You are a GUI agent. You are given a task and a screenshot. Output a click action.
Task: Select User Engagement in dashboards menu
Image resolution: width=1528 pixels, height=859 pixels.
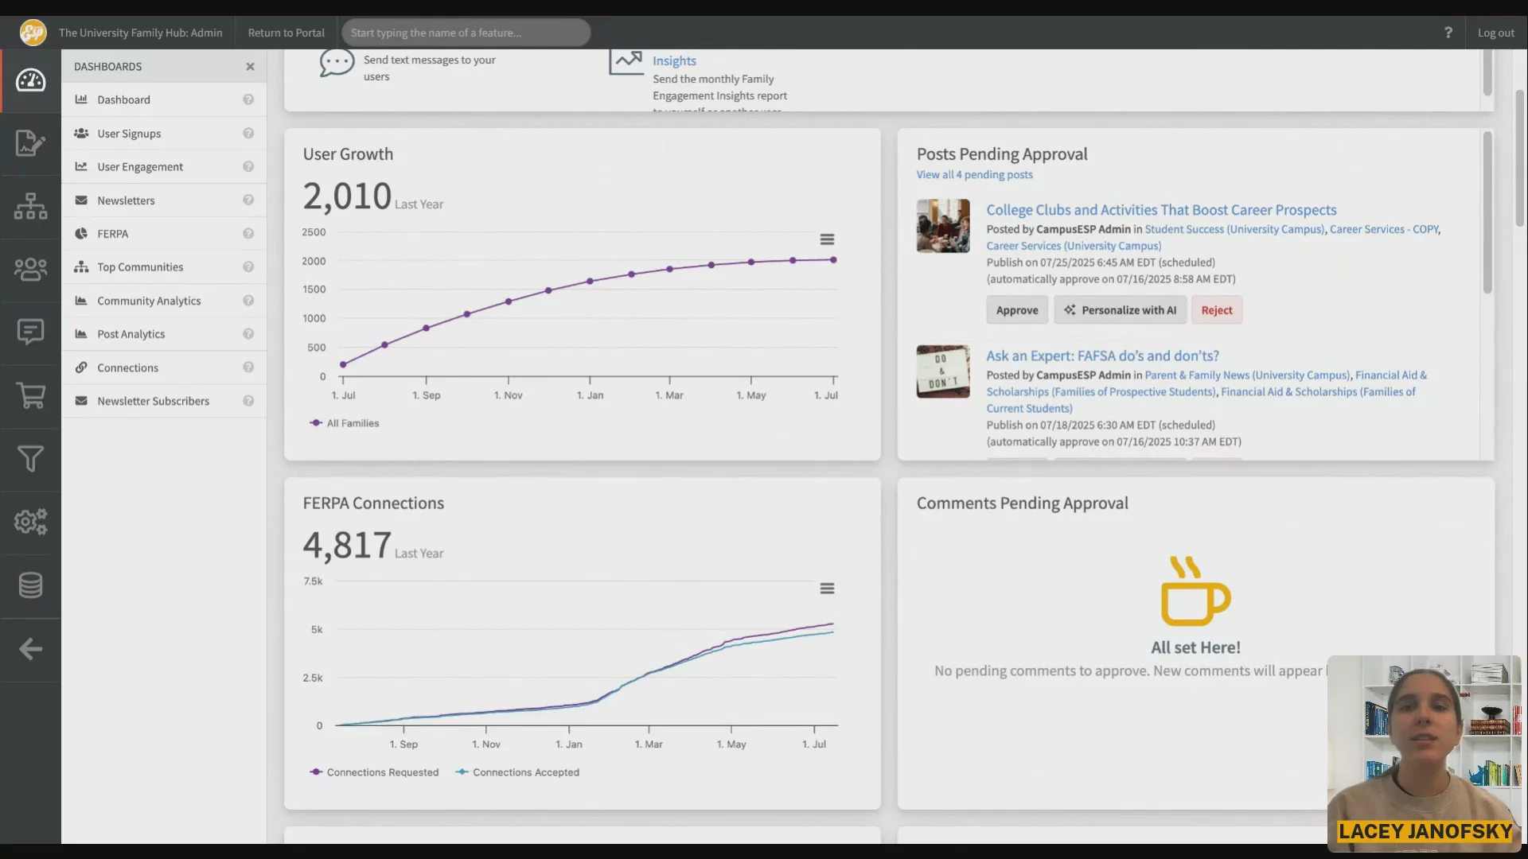click(x=140, y=167)
